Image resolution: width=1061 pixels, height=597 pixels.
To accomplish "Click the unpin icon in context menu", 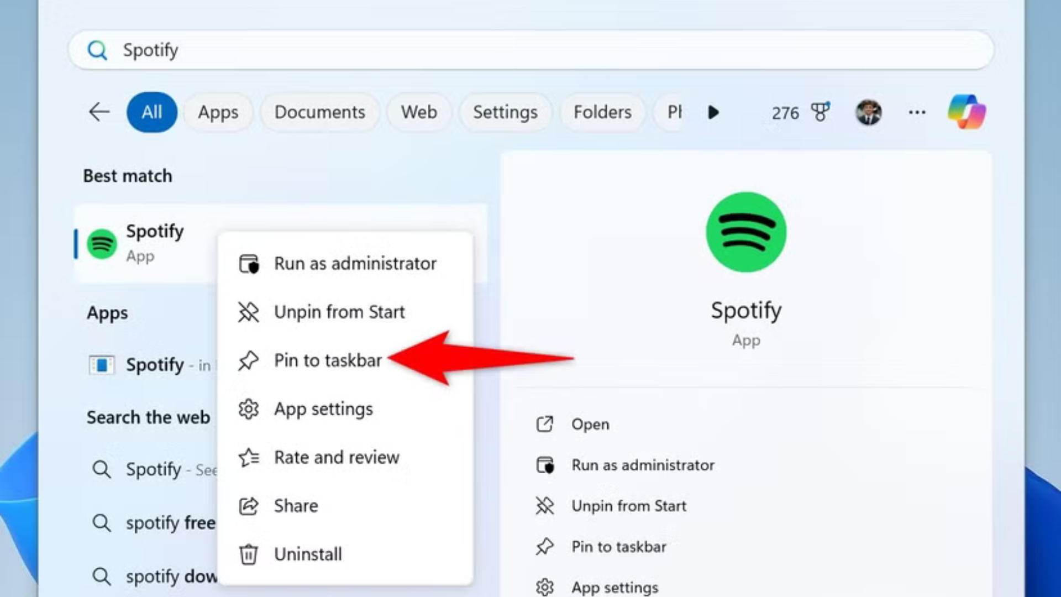I will 249,312.
